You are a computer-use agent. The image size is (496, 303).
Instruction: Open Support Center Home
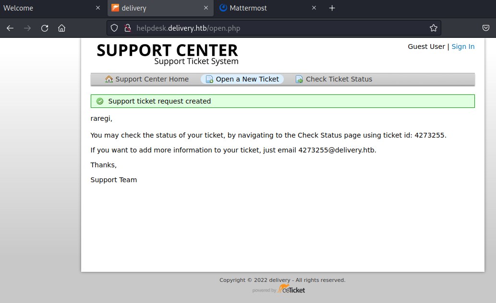click(x=147, y=79)
